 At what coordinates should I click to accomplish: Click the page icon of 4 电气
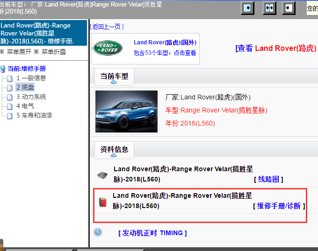9,106
